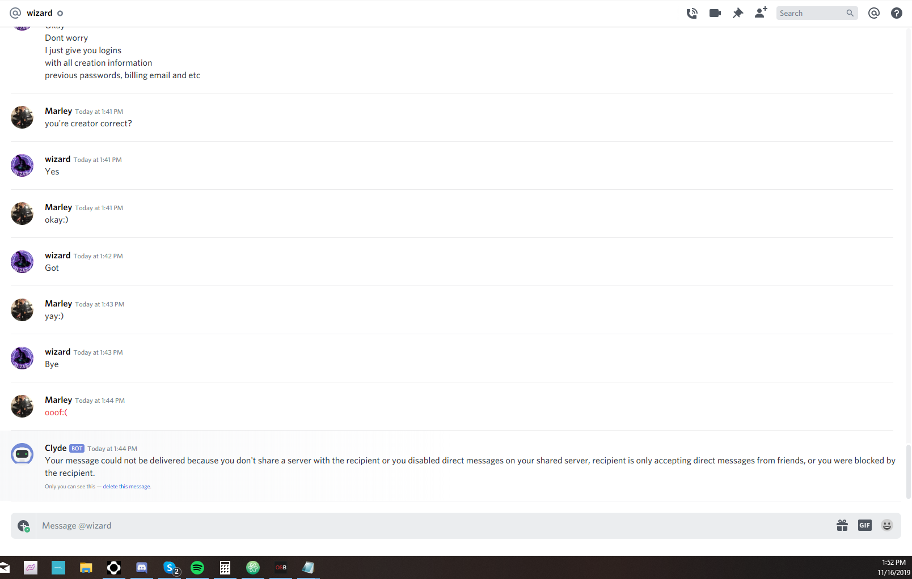Image resolution: width=912 pixels, height=579 pixels.
Task: Open the teal square app in taskbar
Action: pos(58,567)
